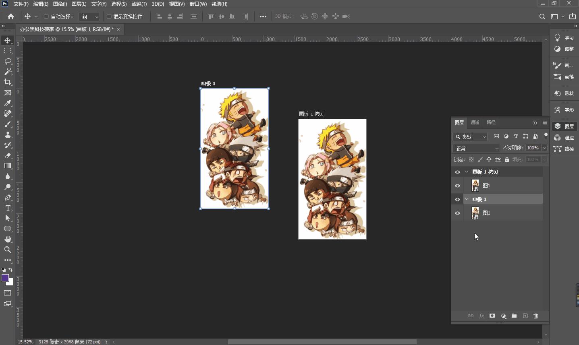Open the 文件(F) menu
The height and width of the screenshot is (345, 579).
[21, 4]
